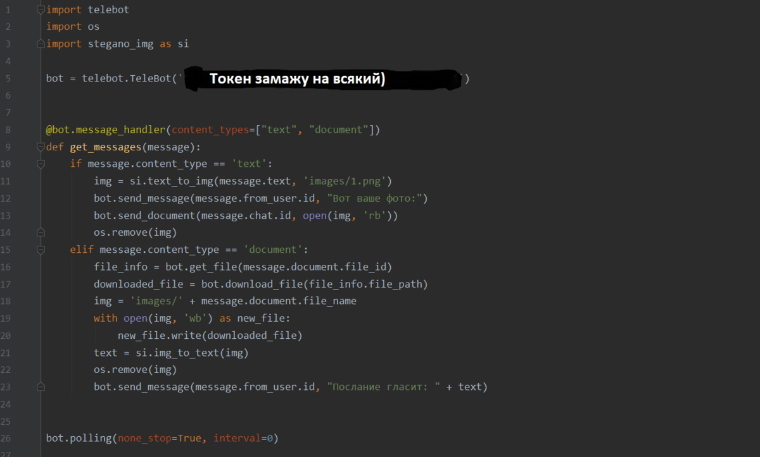Image resolution: width=760 pixels, height=457 pixels.
Task: Click 'os.remove(img)' on line 14
Action: click(136, 232)
